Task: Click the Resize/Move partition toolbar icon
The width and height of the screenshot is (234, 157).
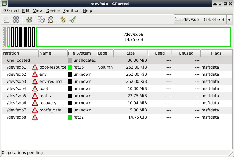Action: pos(29,20)
